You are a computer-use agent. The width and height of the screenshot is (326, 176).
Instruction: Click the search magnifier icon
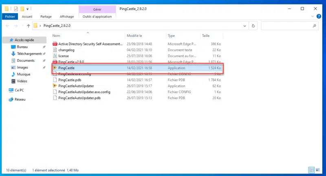(314, 26)
